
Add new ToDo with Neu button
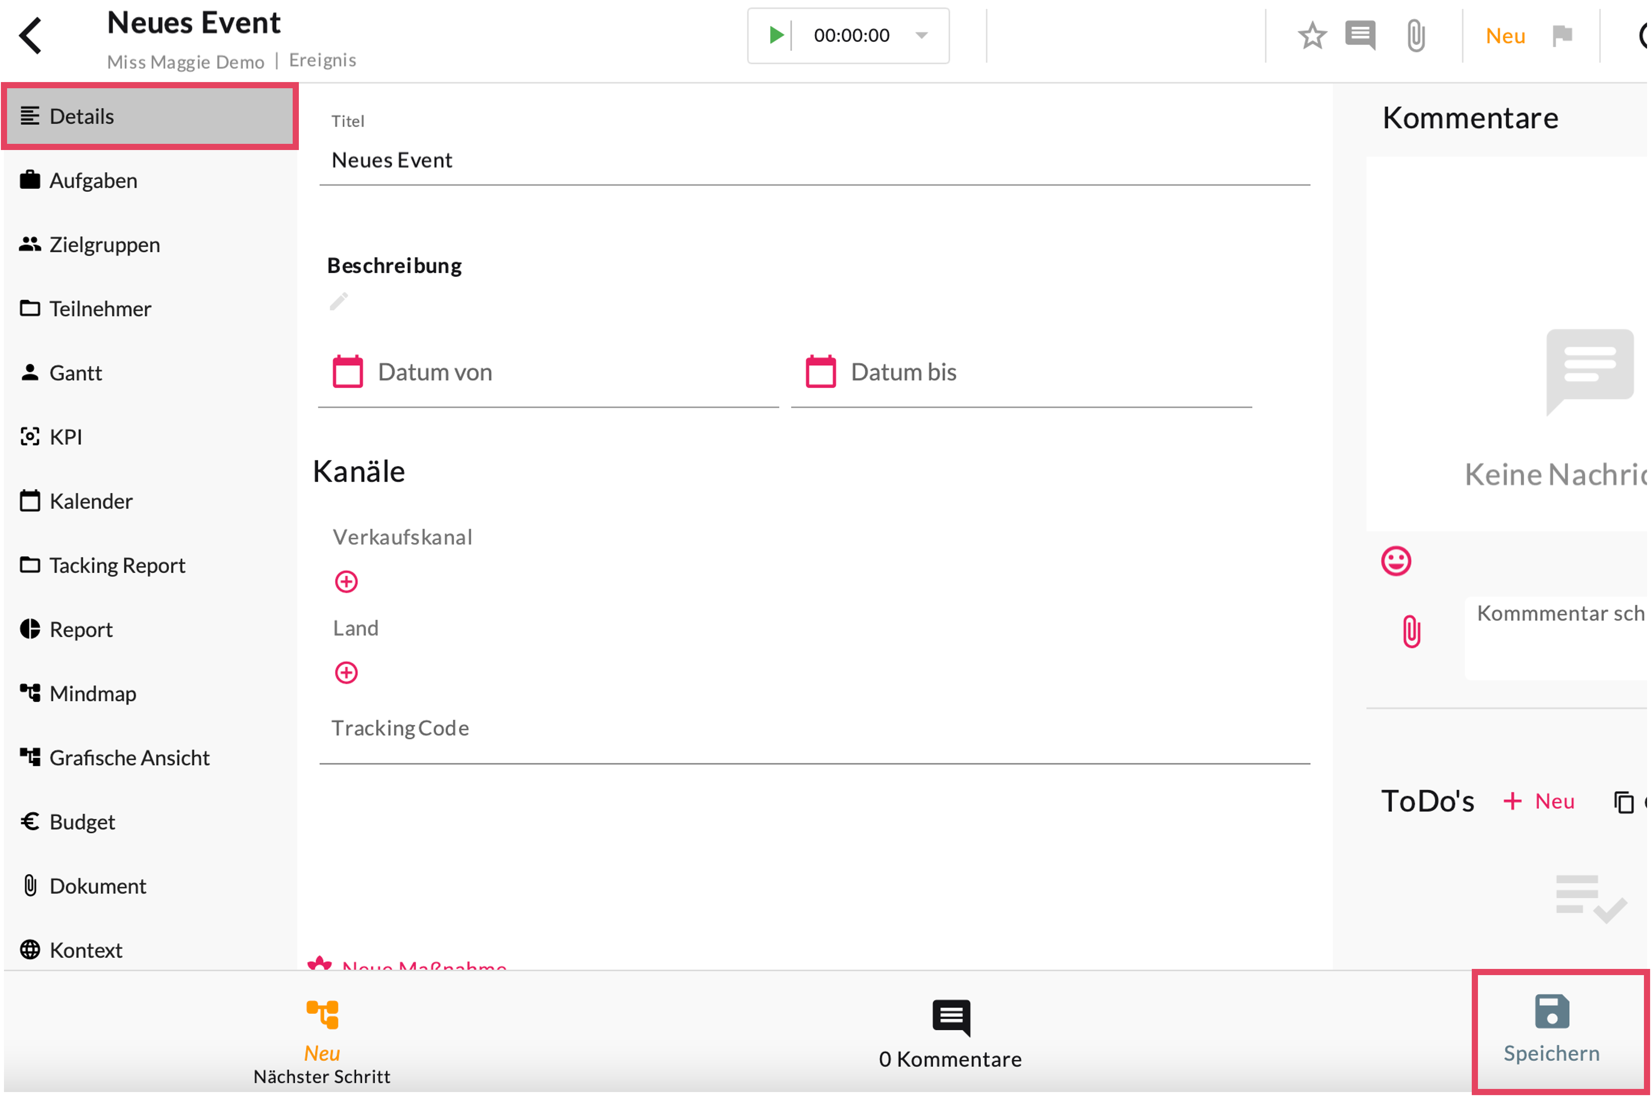click(1540, 801)
